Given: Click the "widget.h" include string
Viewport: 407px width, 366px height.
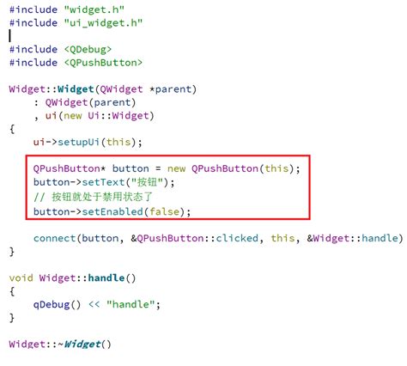Looking at the screenshot, I should coord(94,9).
